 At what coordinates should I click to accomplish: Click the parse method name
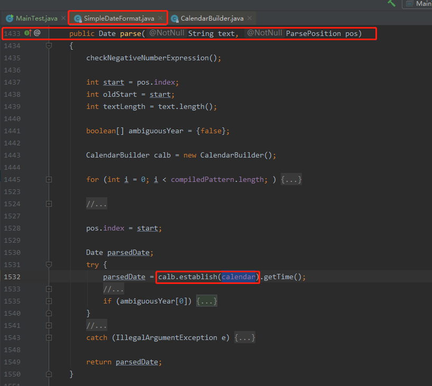click(130, 34)
